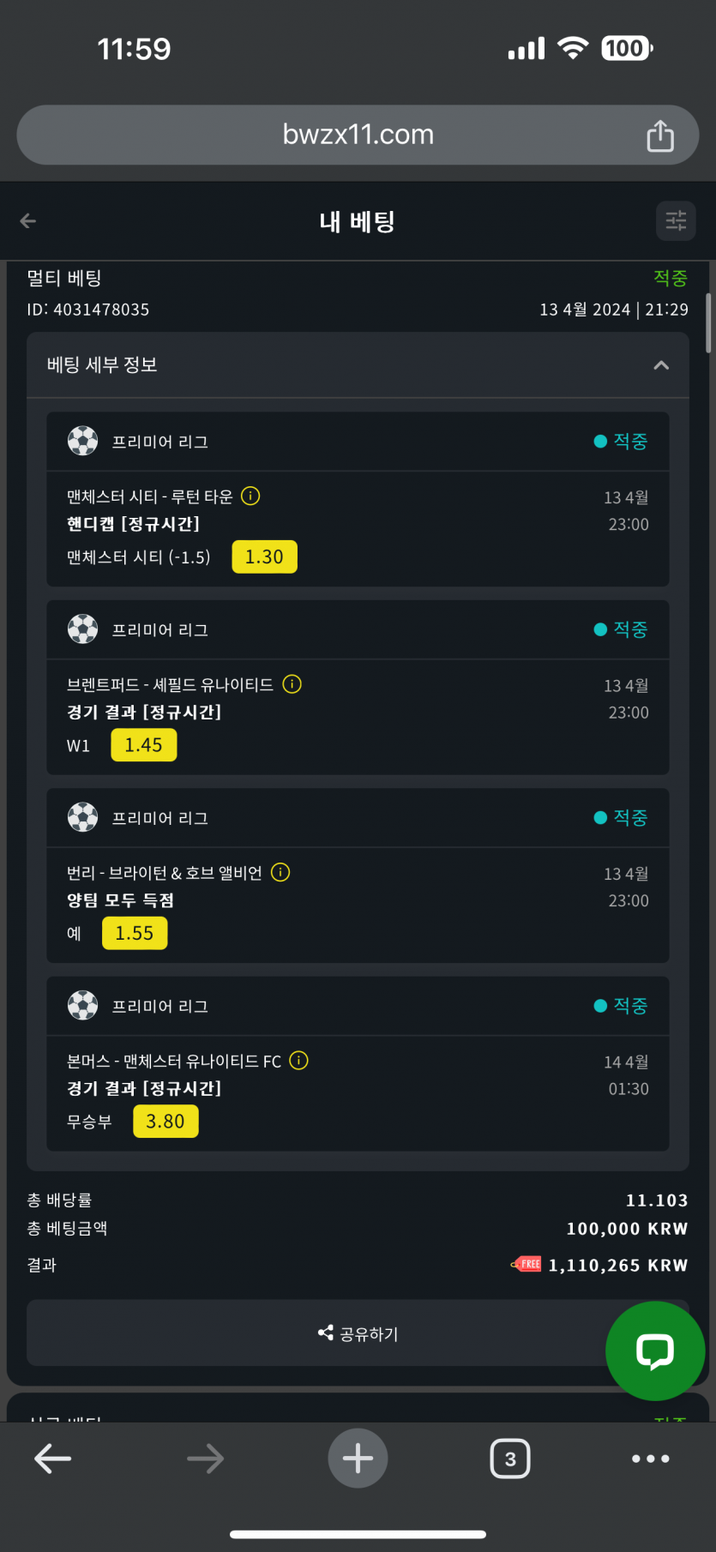This screenshot has height=1552, width=716.
Task: Collapse the 베팅 세부 정보 section
Action: pos(660,365)
